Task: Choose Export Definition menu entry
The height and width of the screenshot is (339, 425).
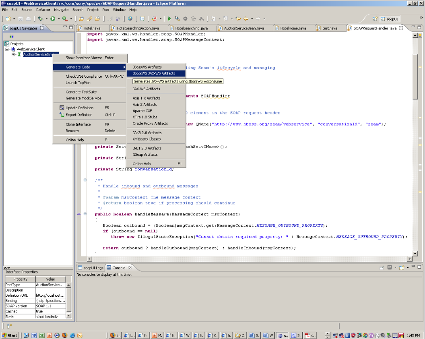Action: 90,115
